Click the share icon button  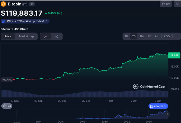(177, 4)
